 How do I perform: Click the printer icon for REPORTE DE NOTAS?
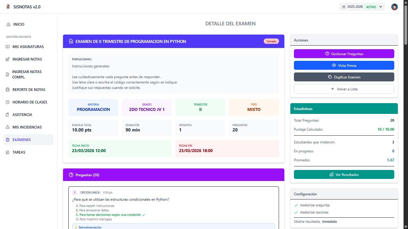(8, 90)
